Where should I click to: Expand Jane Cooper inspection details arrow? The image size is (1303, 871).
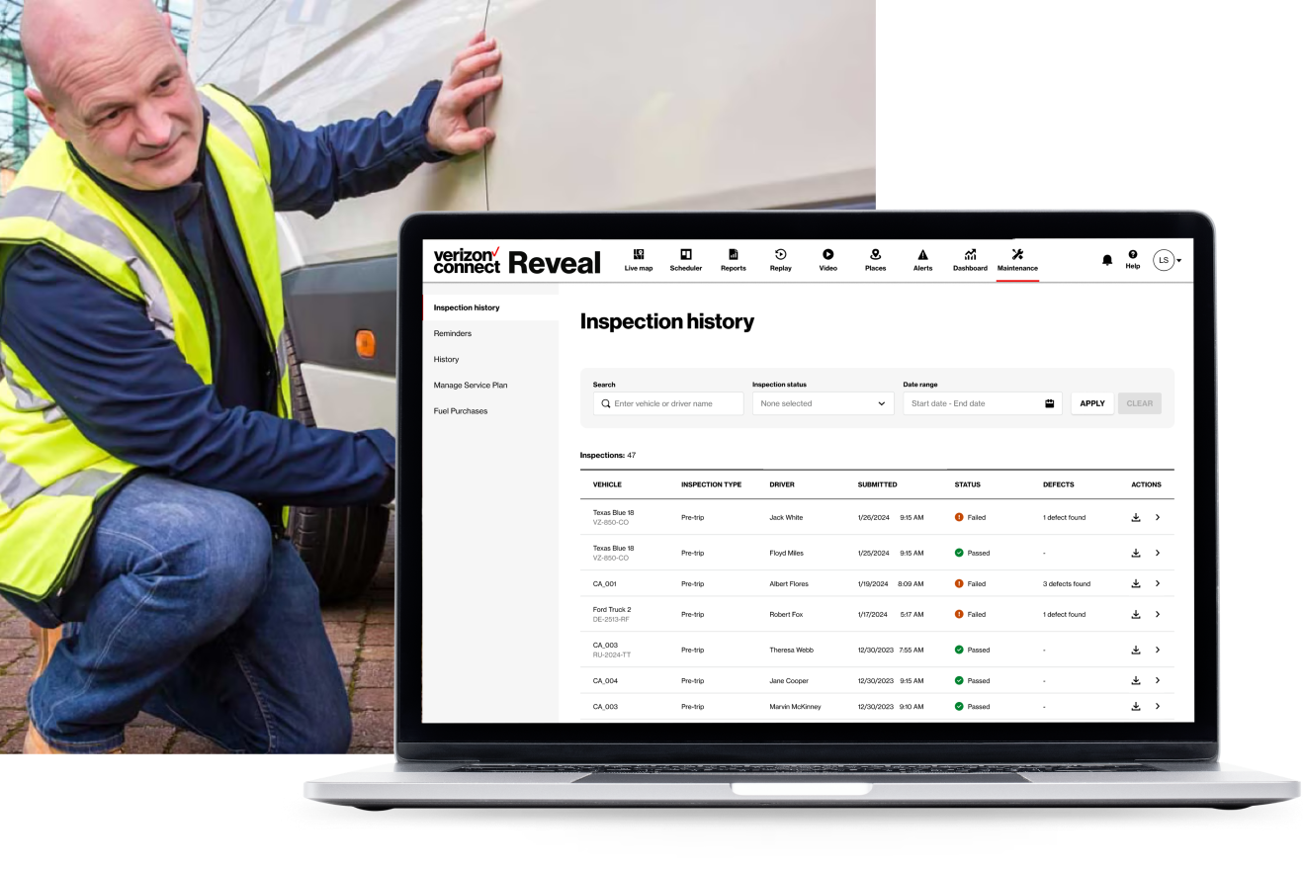tap(1158, 680)
